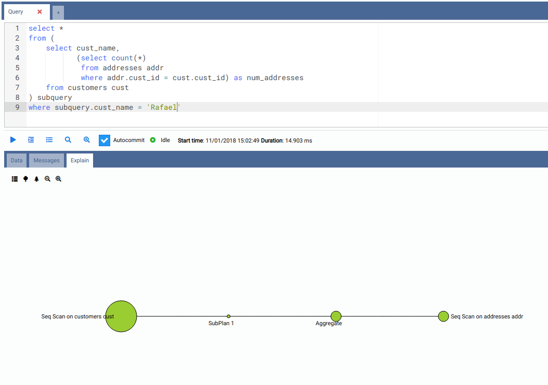Screen dimensions: 548x385
Task: Click the Seq Scan customers node
Action: click(121, 316)
